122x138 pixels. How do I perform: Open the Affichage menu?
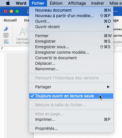click(x=77, y=3)
